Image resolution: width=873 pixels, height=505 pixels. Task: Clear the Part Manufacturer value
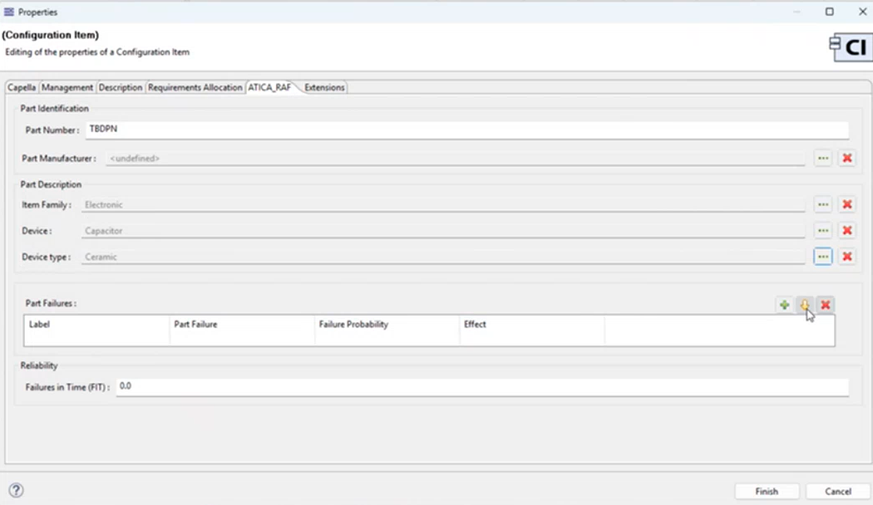pyautogui.click(x=847, y=159)
